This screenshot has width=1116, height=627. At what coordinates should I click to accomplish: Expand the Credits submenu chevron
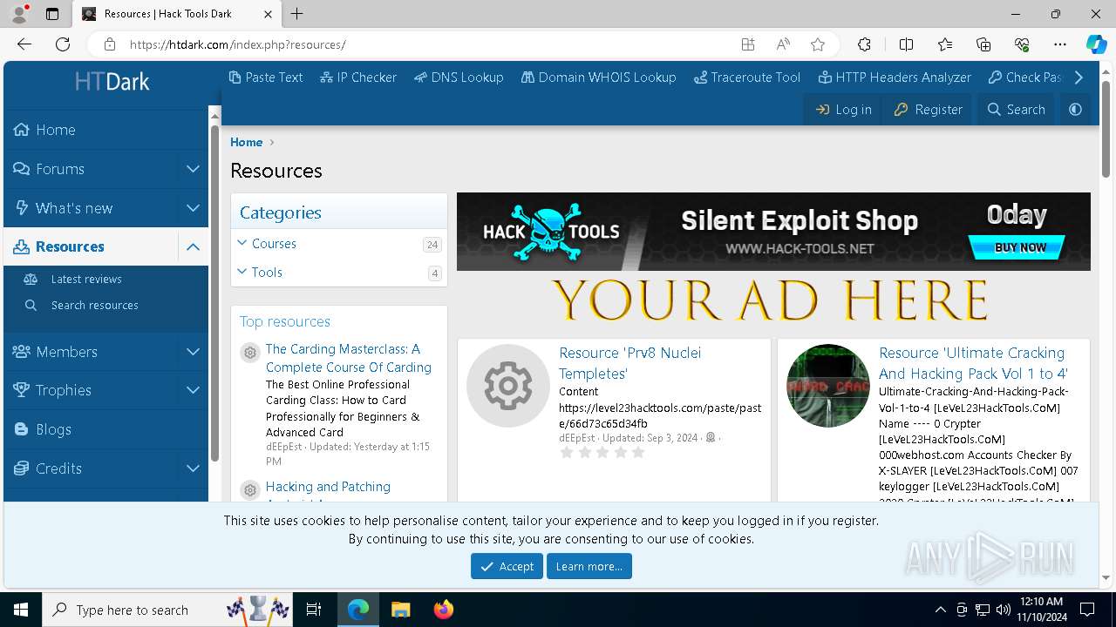(193, 469)
